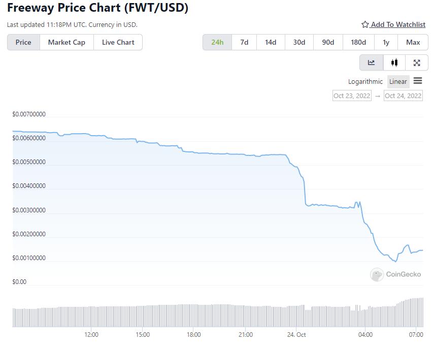Select the Max timeframe button
This screenshot has width=433, height=348.
click(413, 42)
